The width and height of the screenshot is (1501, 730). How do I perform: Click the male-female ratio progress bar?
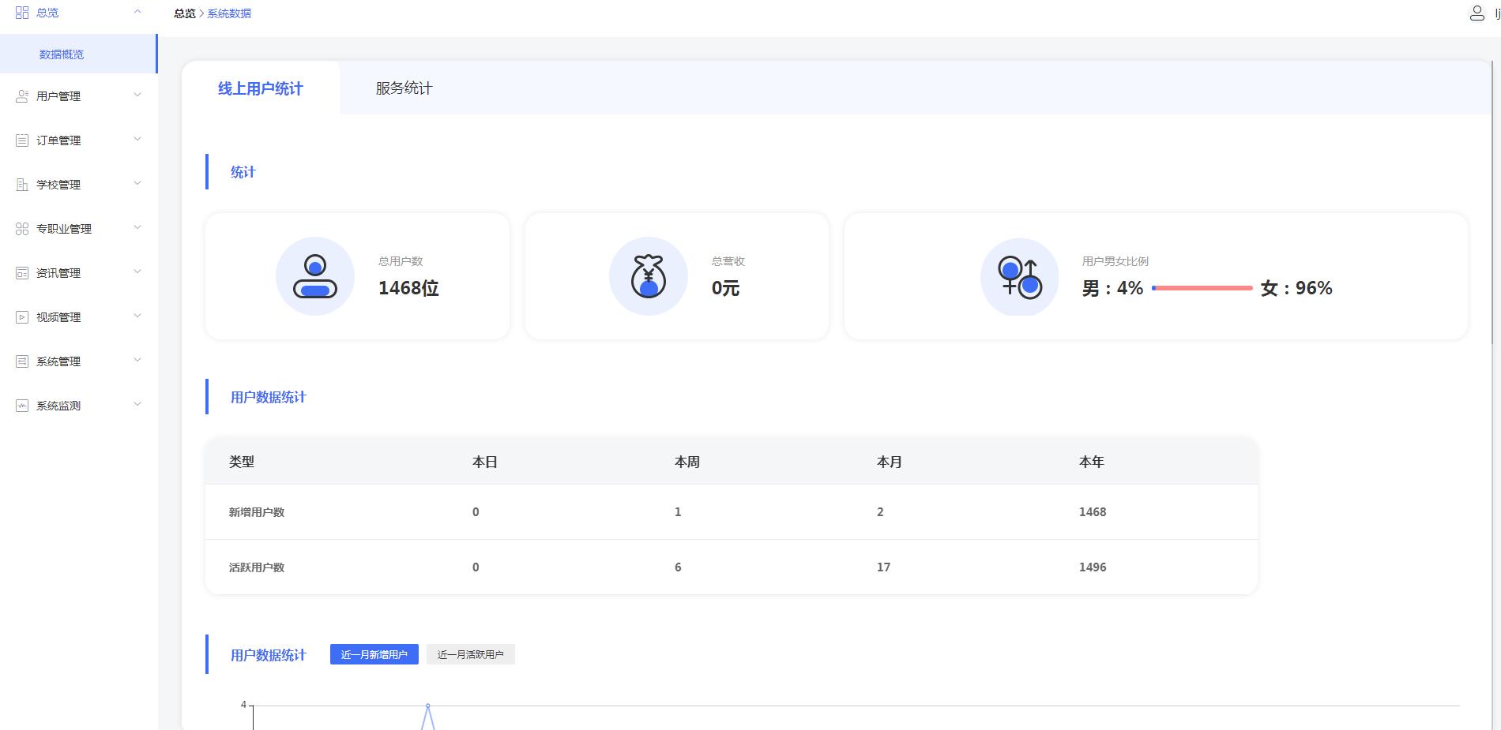(x=1202, y=288)
